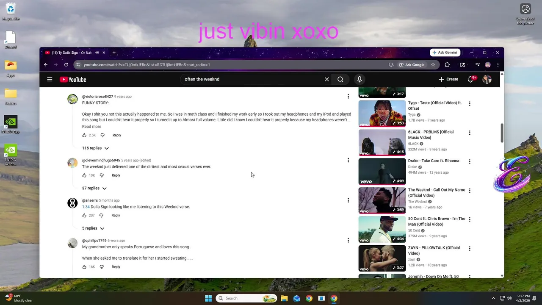Open the @cphillps1749 channel link
Viewport: 542px width, 305px height.
(x=94, y=241)
